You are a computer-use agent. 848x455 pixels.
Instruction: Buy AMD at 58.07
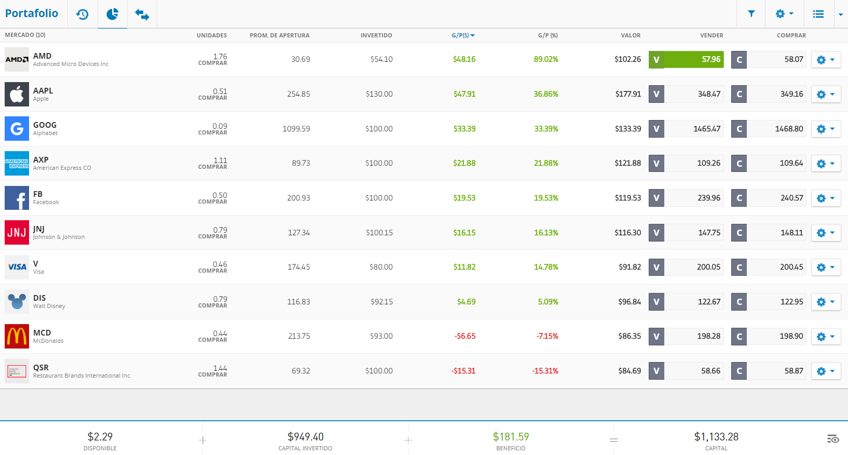[x=769, y=59]
